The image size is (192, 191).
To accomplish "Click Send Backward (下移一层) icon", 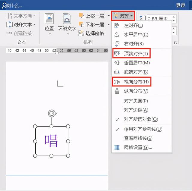I will coord(82,24).
